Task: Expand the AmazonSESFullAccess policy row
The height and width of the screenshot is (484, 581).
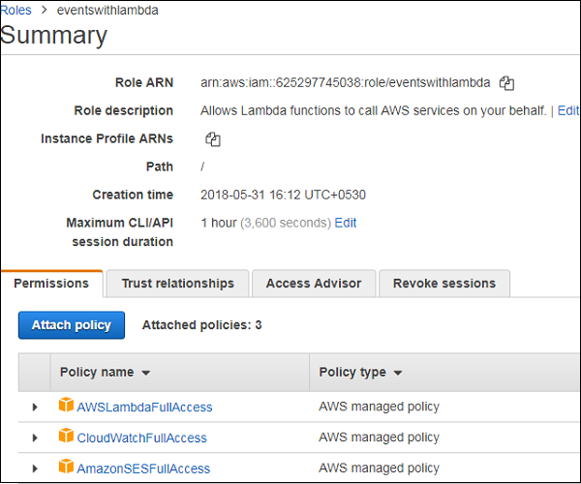Action: 36,469
